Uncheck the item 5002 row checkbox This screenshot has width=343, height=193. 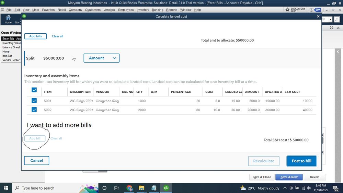click(34, 110)
